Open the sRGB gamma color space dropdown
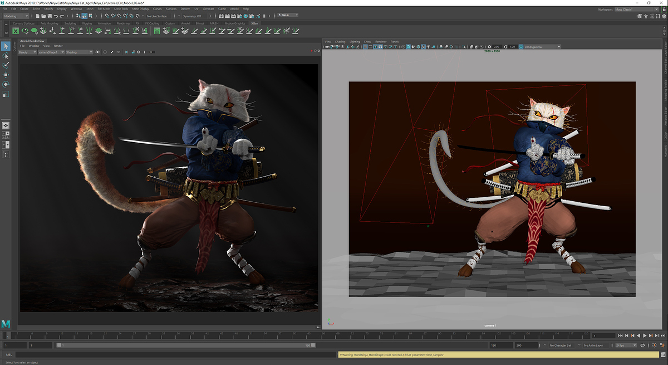668x365 pixels. pos(543,47)
